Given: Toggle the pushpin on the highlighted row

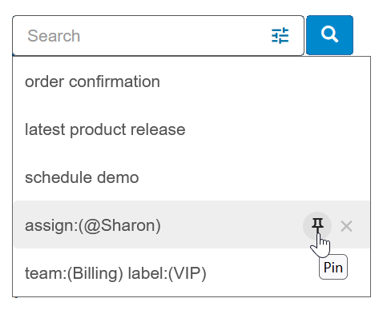Looking at the screenshot, I should pos(317,226).
